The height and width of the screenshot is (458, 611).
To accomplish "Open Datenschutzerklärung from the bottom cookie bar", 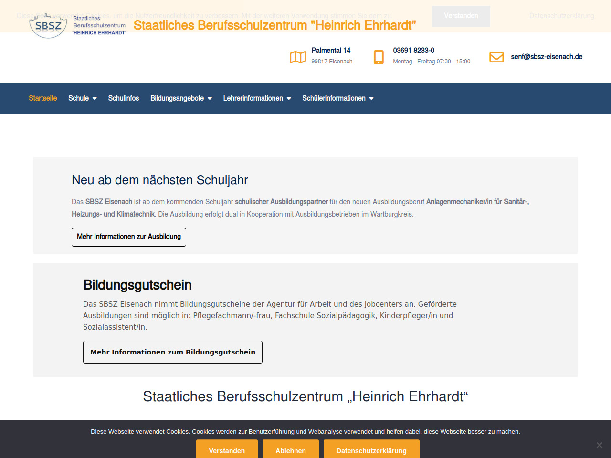I will (371, 450).
